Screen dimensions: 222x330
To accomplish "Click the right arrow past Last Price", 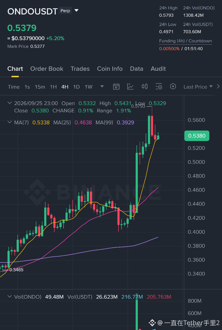I will (218, 87).
